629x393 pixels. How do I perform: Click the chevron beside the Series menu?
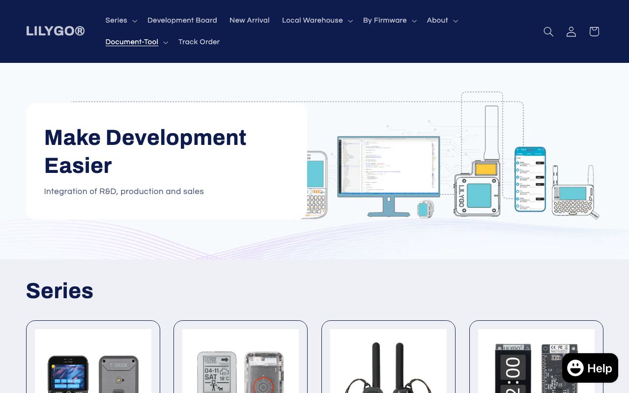click(135, 21)
